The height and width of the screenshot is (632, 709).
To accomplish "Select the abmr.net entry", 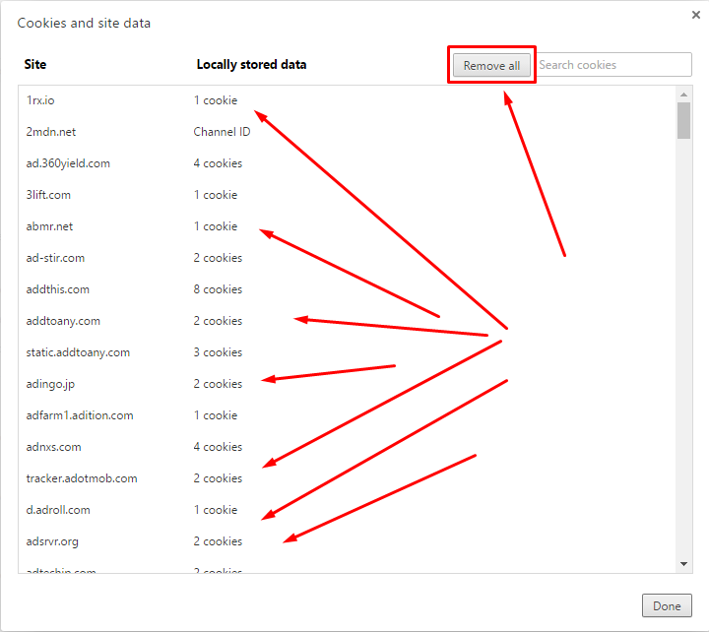I will [49, 226].
